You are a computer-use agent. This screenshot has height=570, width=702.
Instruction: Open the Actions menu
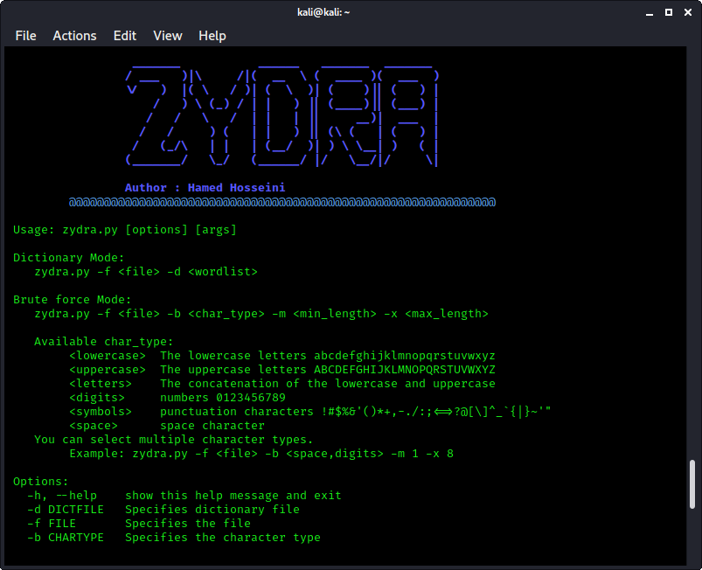click(x=74, y=36)
